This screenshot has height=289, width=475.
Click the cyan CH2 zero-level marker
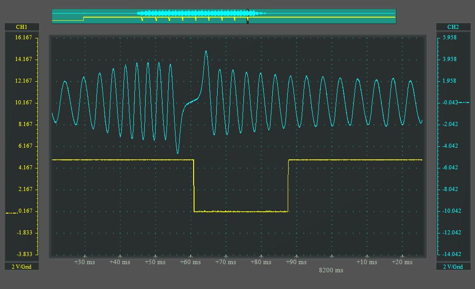coord(464,103)
